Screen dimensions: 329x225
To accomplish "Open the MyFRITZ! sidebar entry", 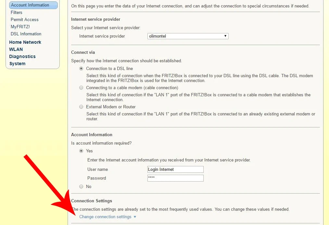I will point(20,27).
